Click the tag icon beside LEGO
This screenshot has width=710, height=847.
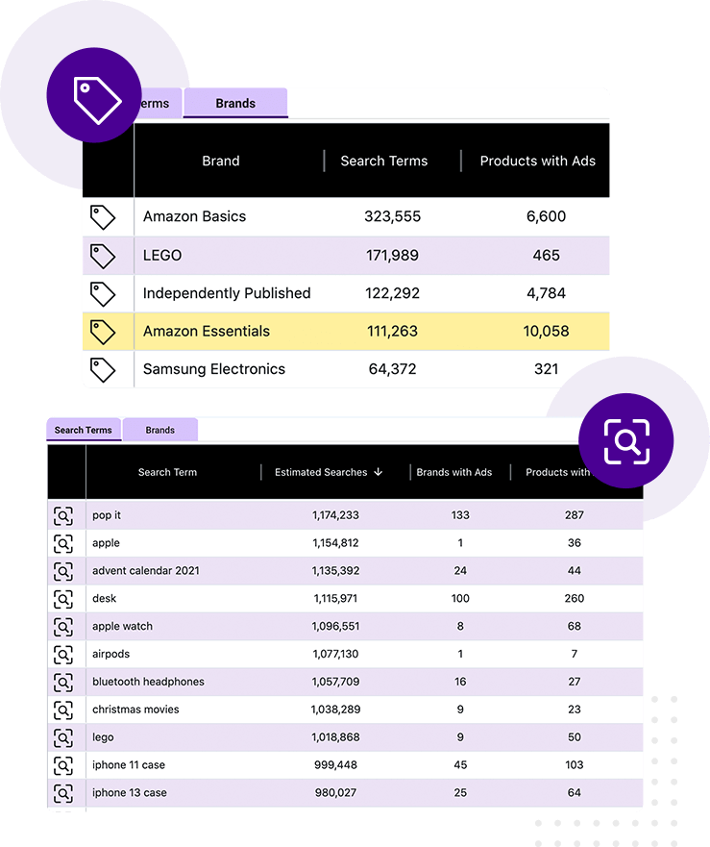click(x=103, y=256)
